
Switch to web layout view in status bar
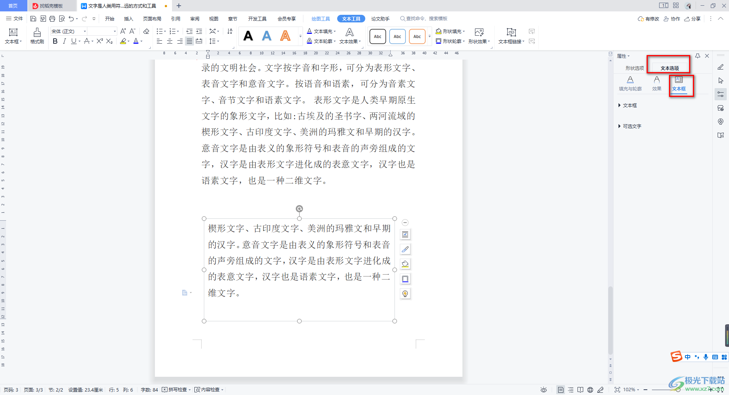point(590,390)
